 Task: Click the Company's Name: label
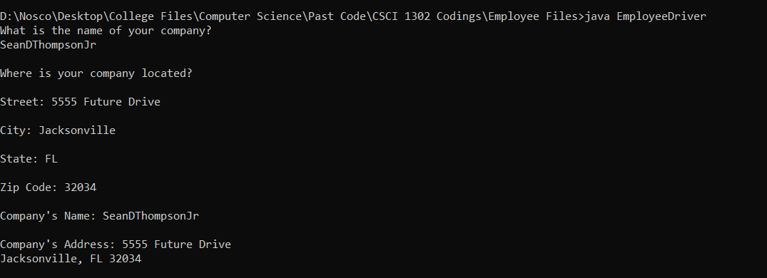click(x=48, y=216)
